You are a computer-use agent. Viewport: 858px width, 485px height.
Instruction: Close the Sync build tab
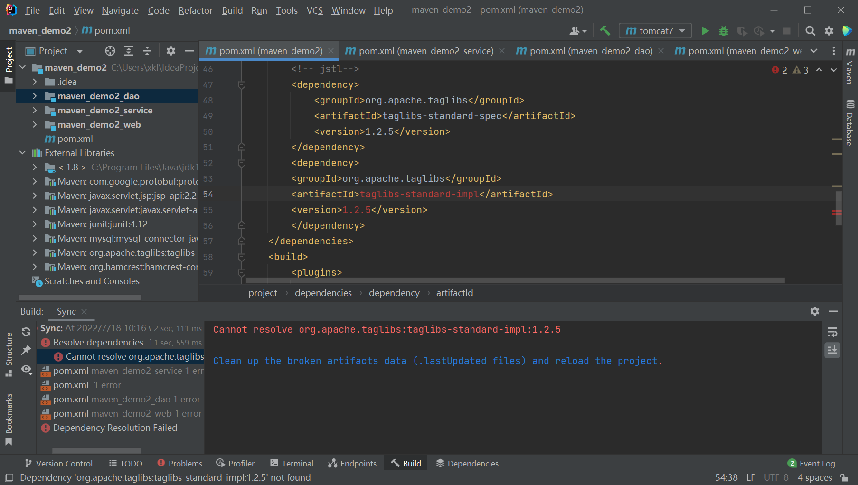coord(84,311)
